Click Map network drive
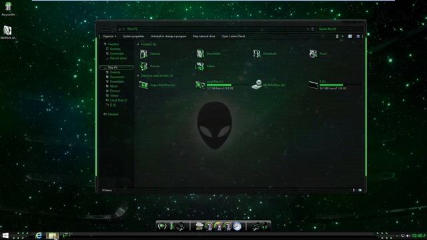The width and height of the screenshot is (427, 240). tap(204, 36)
